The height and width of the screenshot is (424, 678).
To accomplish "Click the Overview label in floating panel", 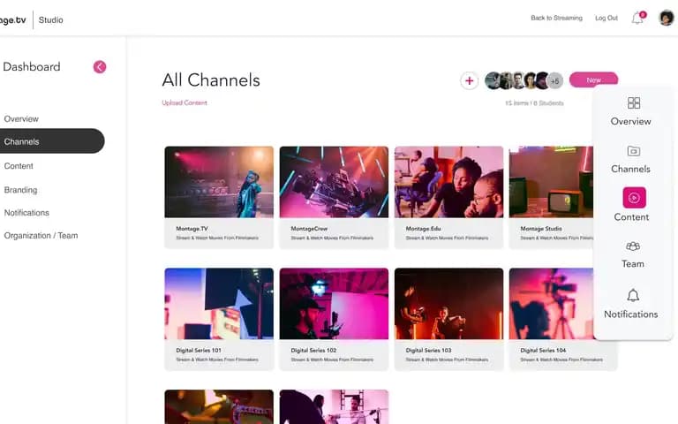I will pyautogui.click(x=631, y=122).
